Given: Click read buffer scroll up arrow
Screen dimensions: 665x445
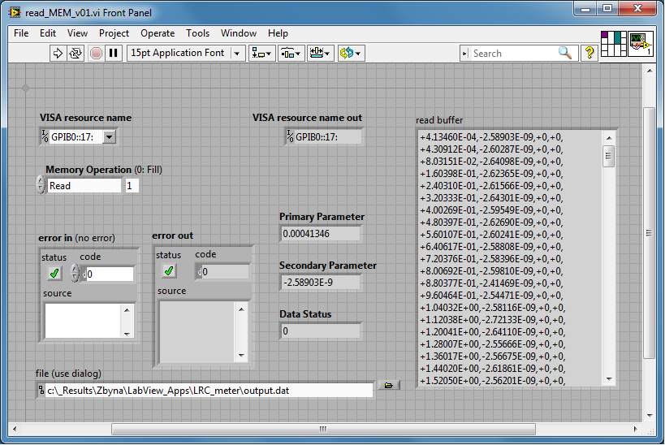Looking at the screenshot, I should click(x=609, y=138).
